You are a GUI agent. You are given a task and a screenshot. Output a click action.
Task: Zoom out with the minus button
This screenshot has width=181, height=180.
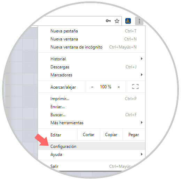point(92,87)
